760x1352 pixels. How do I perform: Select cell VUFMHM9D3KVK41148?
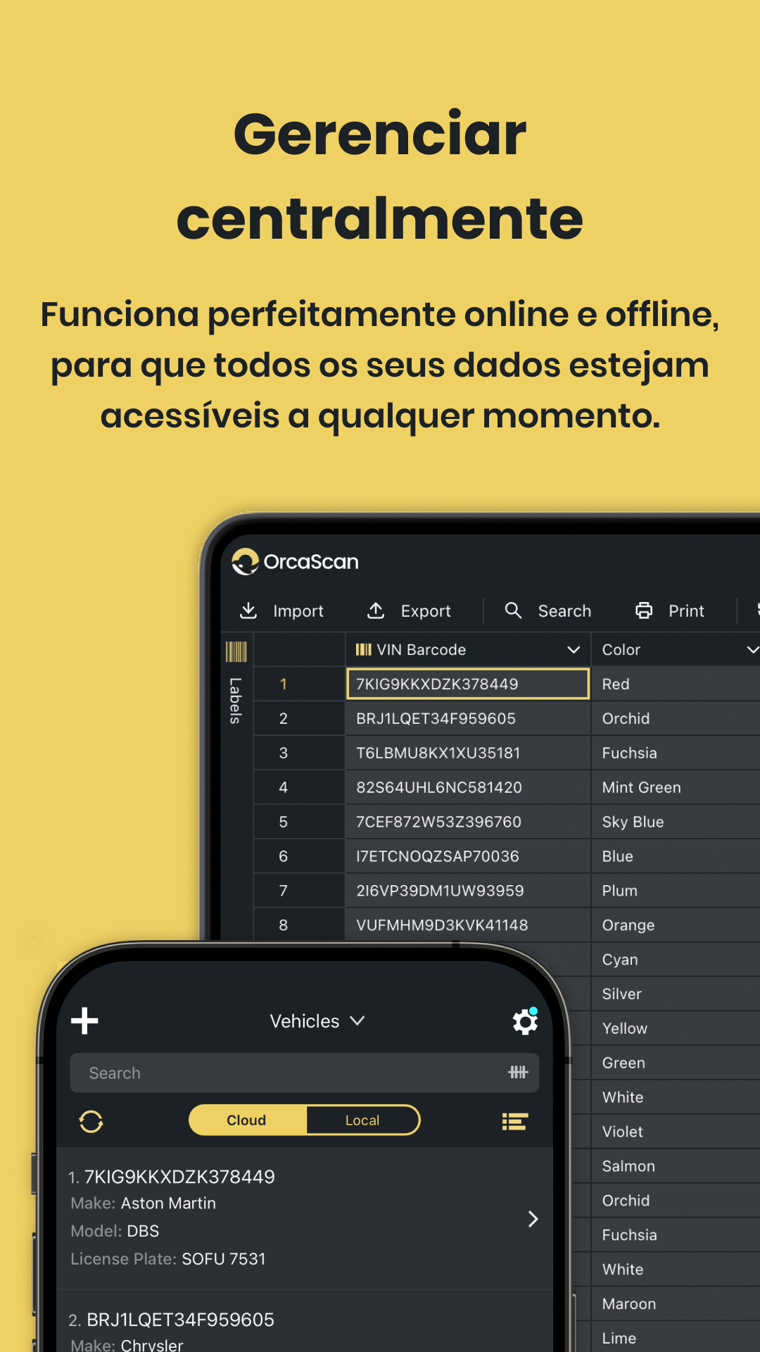pyautogui.click(x=468, y=925)
